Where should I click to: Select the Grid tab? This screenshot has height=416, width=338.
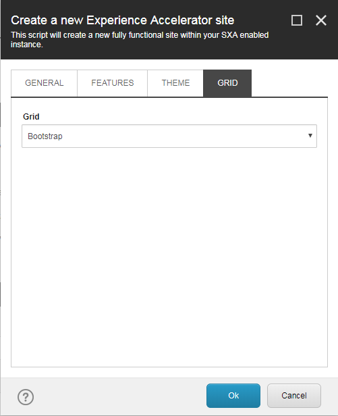click(227, 83)
